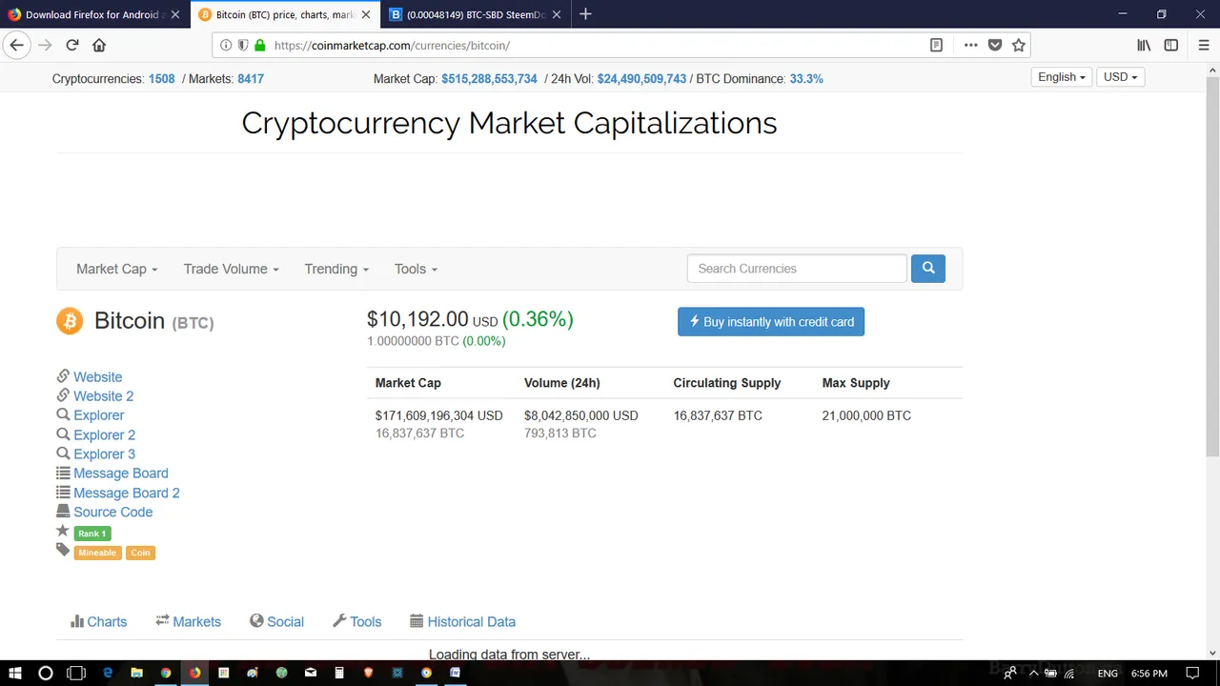Open Firefox library icon

coord(1144,45)
